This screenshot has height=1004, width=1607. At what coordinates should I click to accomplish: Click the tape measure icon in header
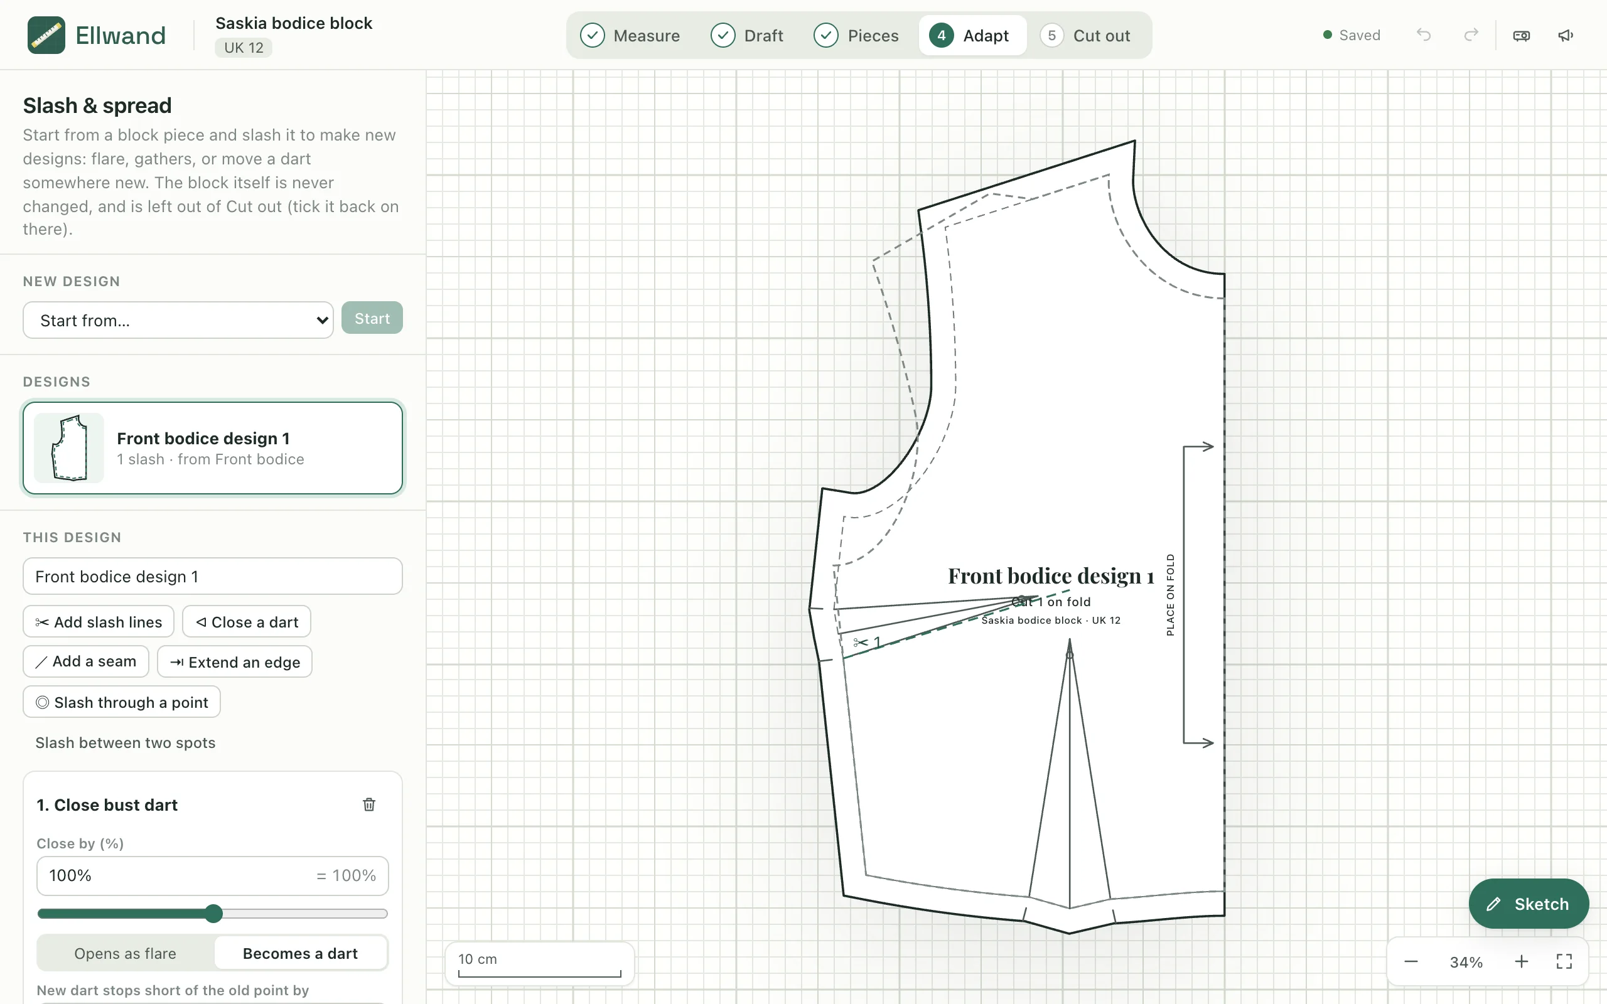(x=1522, y=35)
